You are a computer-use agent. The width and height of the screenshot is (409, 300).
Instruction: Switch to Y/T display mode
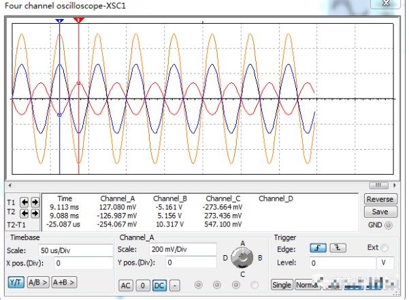(x=16, y=282)
